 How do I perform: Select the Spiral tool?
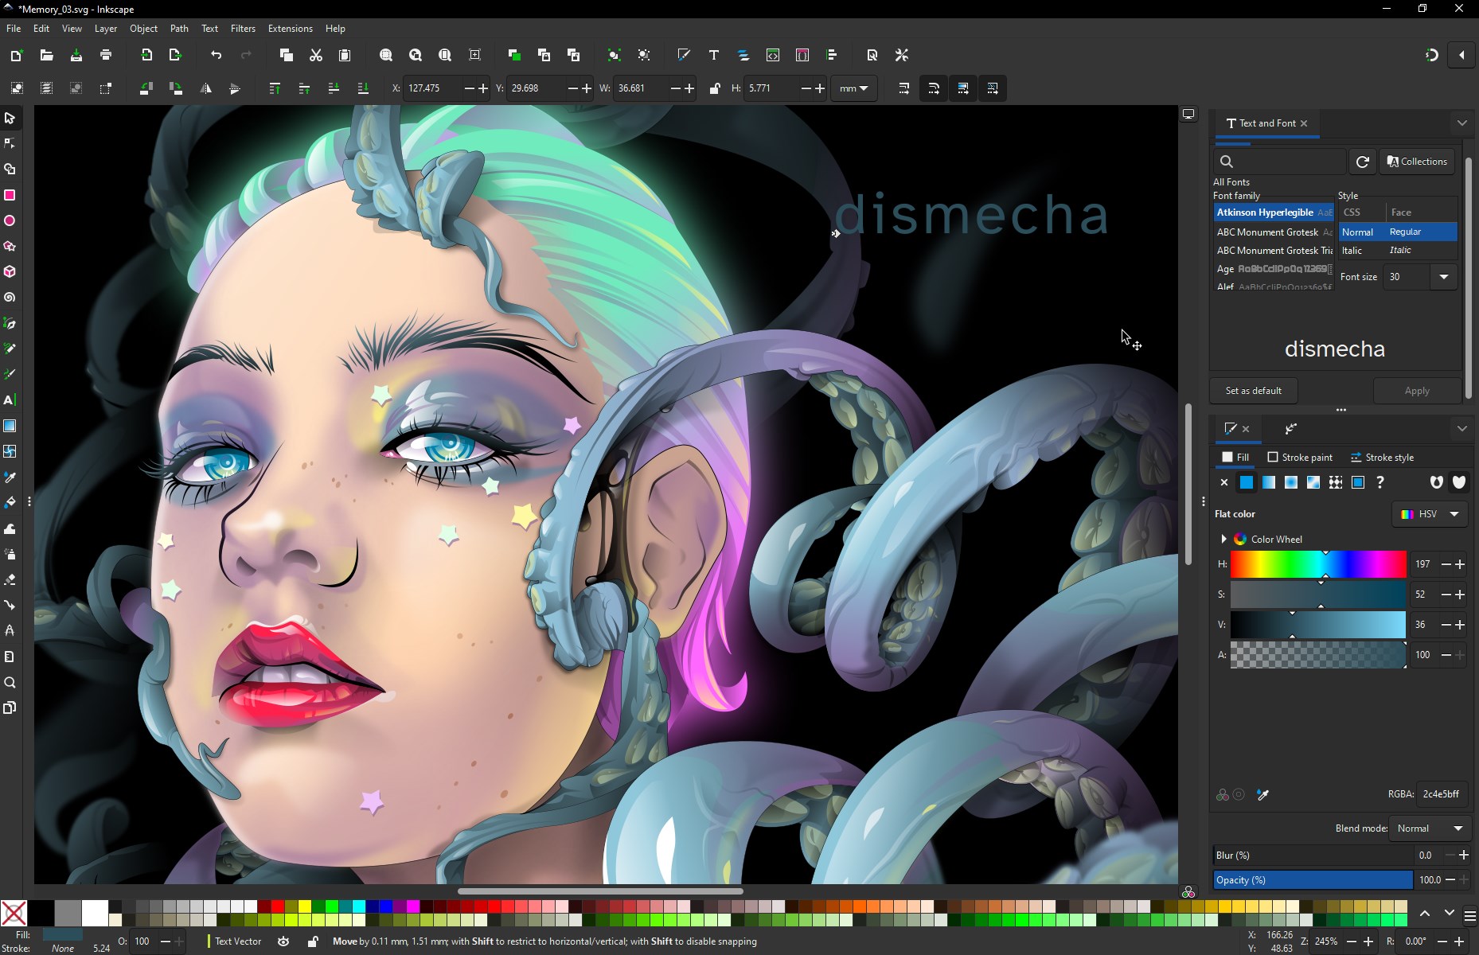pyautogui.click(x=10, y=298)
